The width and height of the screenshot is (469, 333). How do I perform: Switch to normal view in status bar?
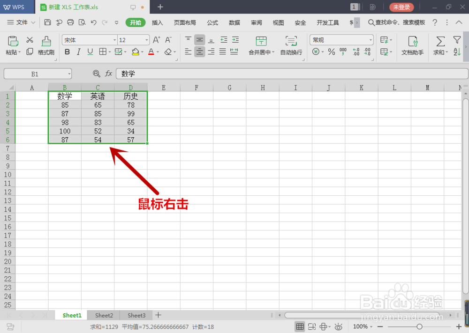[x=300, y=327]
